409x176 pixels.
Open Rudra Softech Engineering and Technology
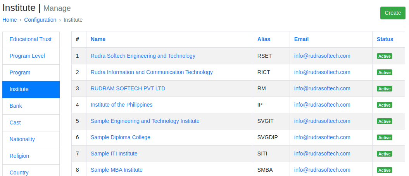(143, 56)
